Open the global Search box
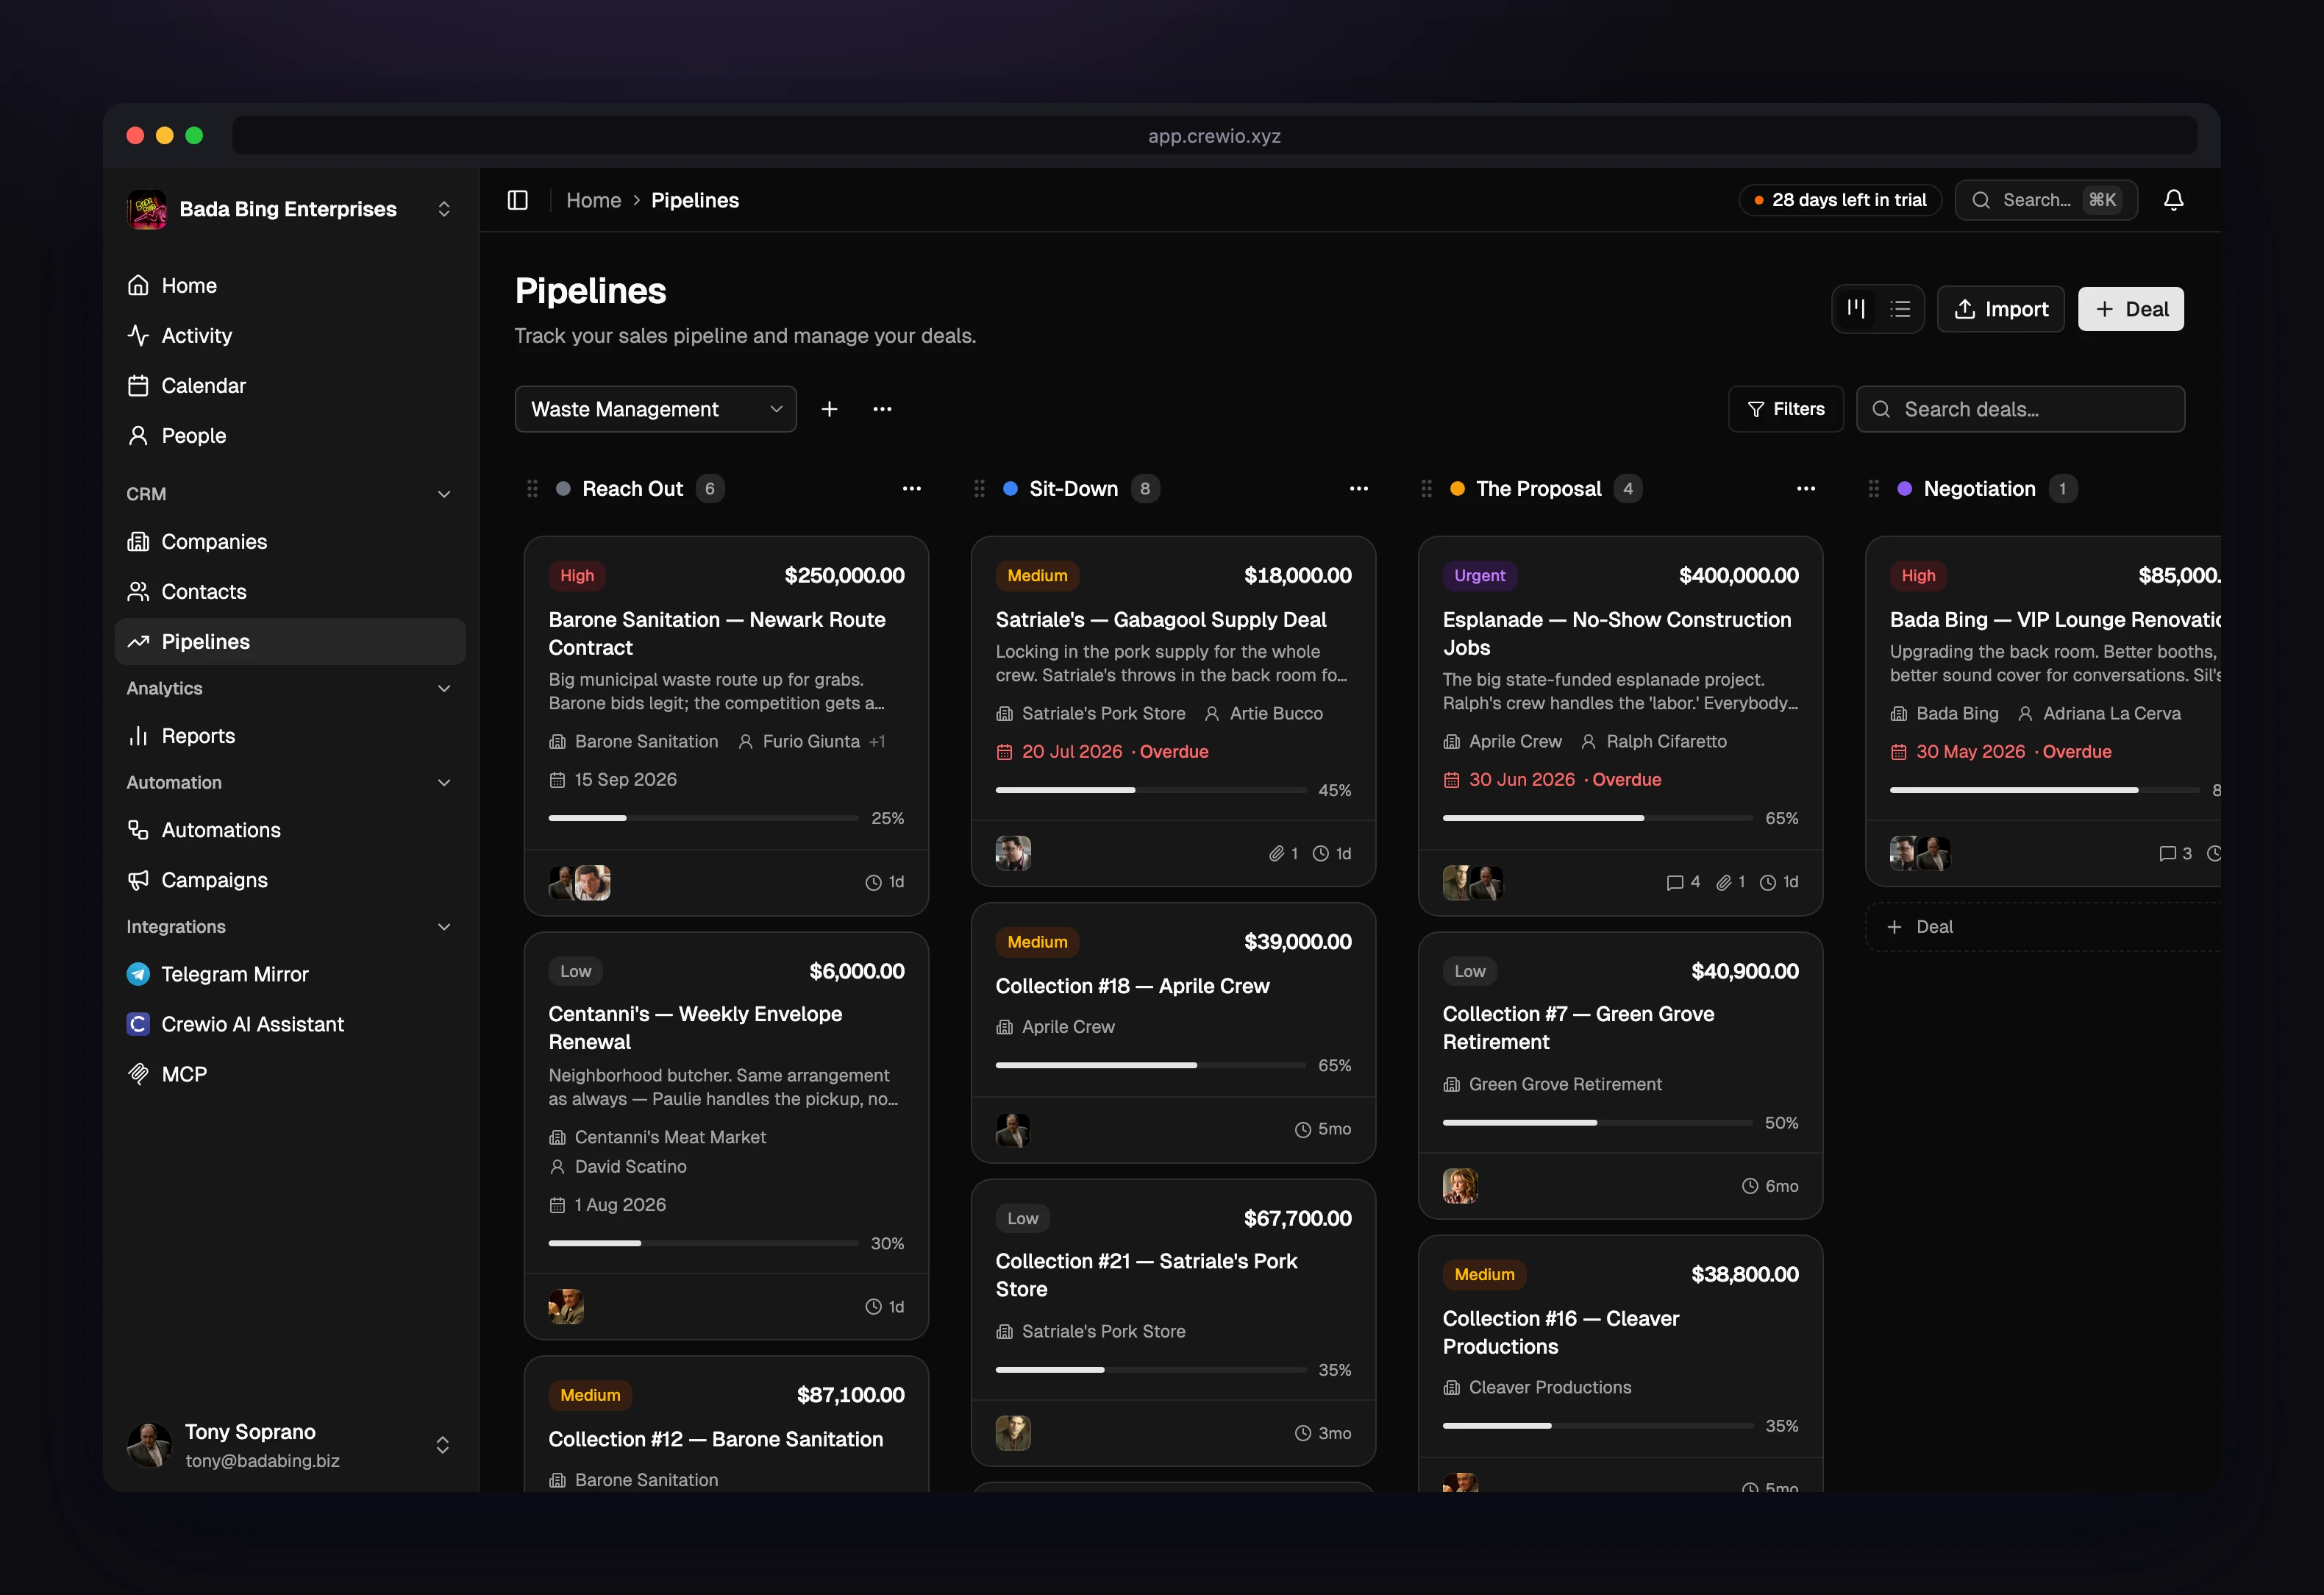2324x1595 pixels. 2046,200
